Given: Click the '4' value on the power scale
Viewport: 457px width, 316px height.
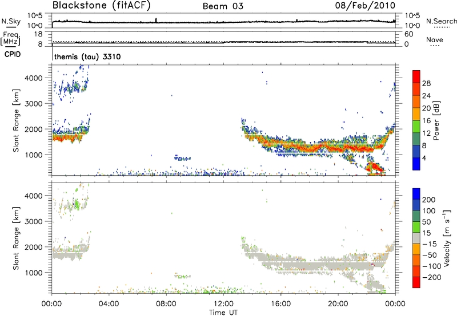Looking at the screenshot, I should pos(424,158).
